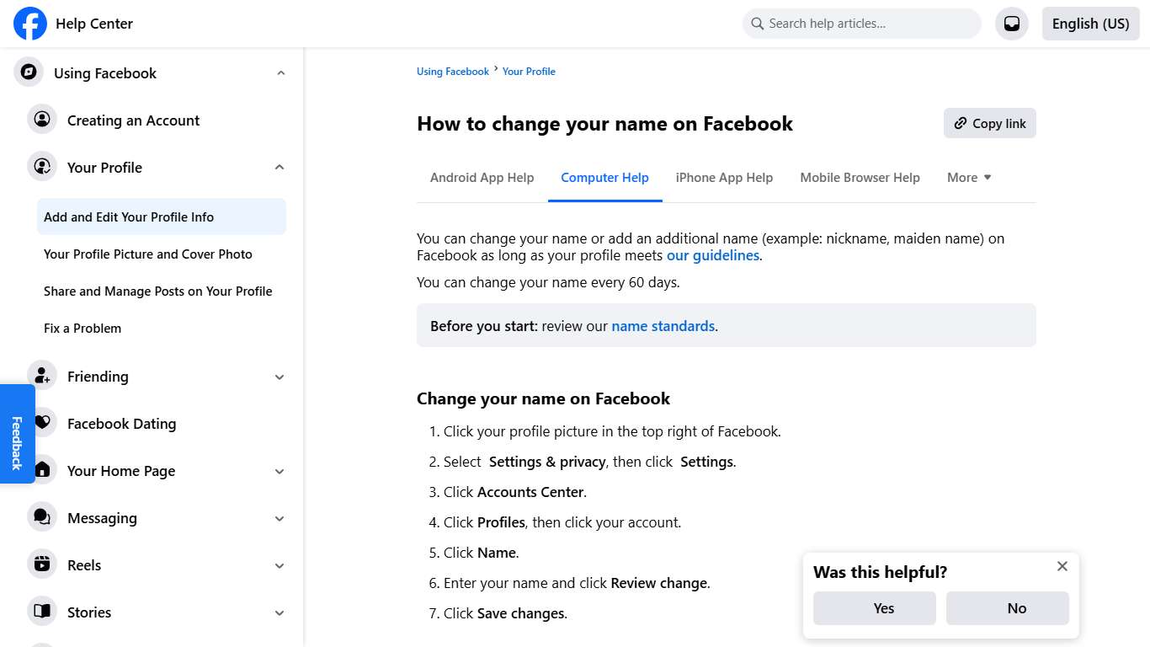This screenshot has height=647, width=1150.
Task: Expand the Friending section
Action: click(279, 377)
